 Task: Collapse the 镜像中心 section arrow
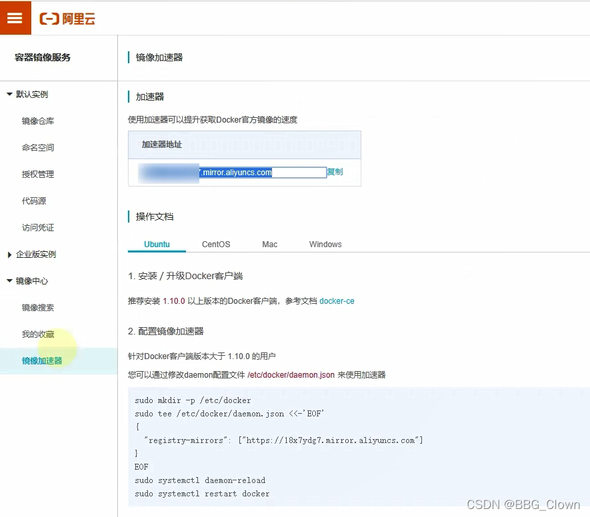(x=10, y=281)
